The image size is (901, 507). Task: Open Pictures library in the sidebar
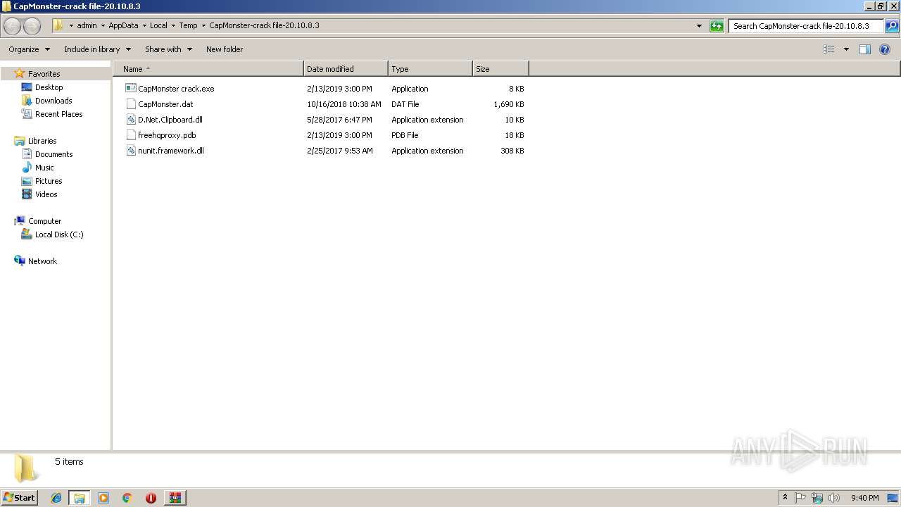tap(49, 181)
